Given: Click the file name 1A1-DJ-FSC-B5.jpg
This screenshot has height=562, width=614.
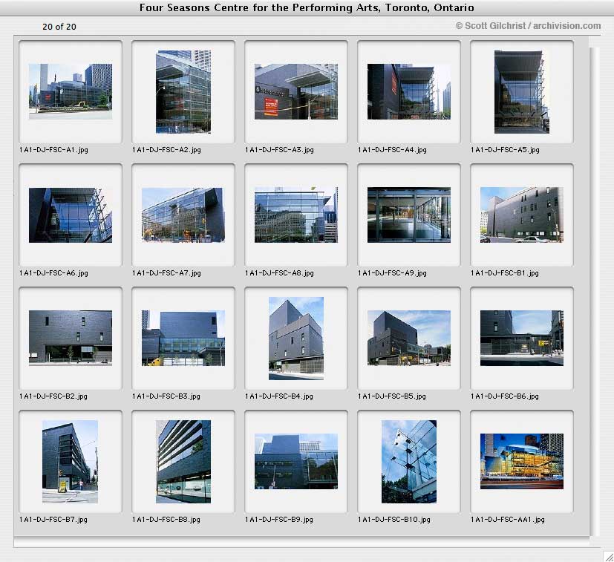Looking at the screenshot, I should coord(391,396).
